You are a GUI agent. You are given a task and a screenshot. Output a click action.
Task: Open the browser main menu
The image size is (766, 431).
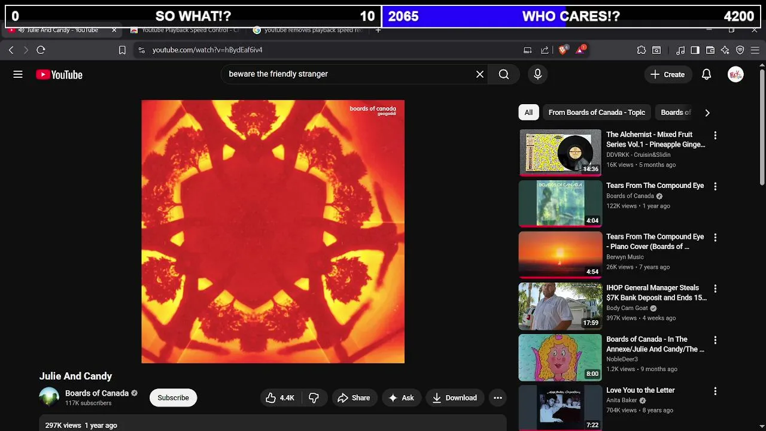755,50
